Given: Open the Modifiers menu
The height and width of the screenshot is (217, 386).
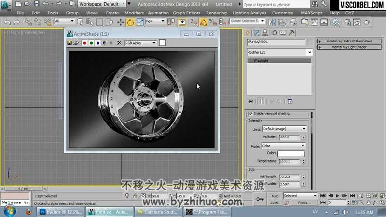Looking at the screenshot, I should (x=134, y=13).
